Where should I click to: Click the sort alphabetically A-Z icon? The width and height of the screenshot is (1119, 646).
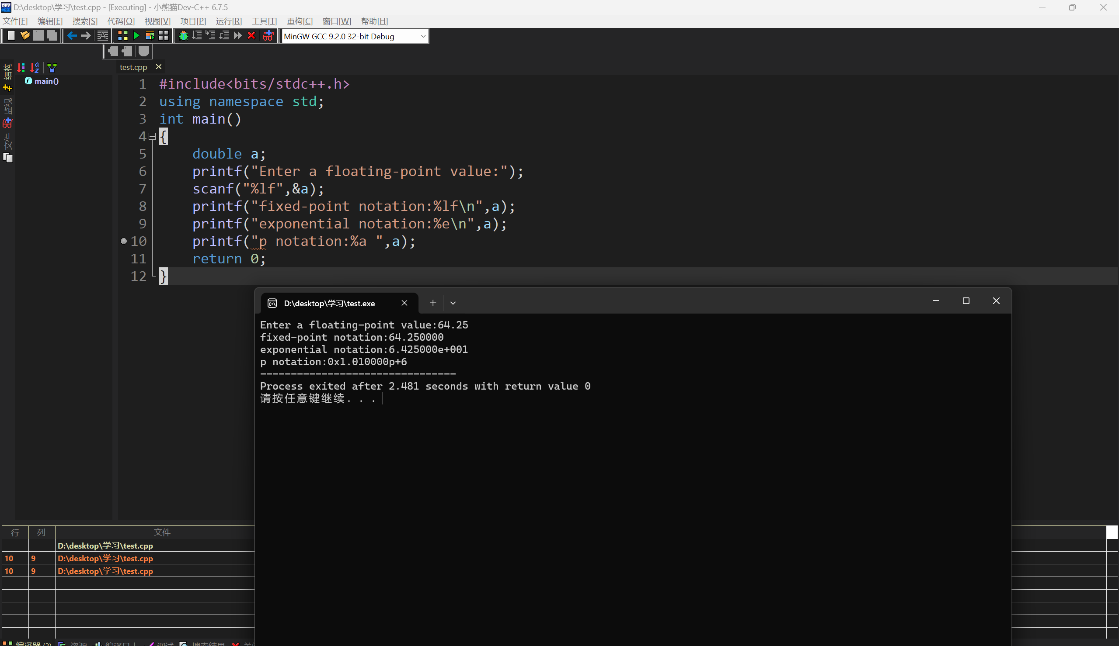point(35,68)
